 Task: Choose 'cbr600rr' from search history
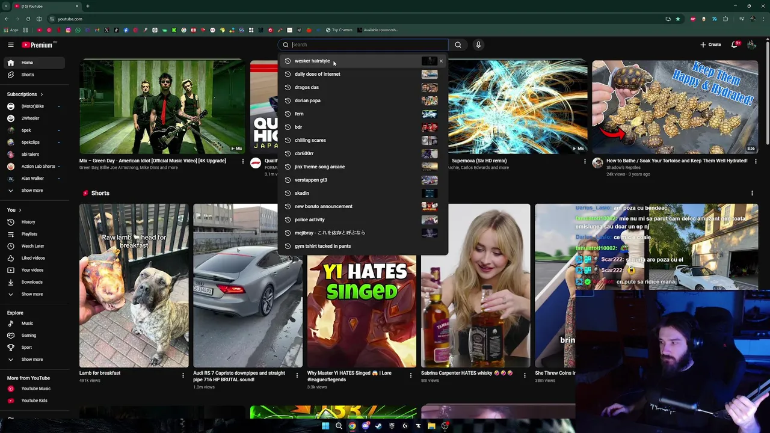(x=363, y=153)
